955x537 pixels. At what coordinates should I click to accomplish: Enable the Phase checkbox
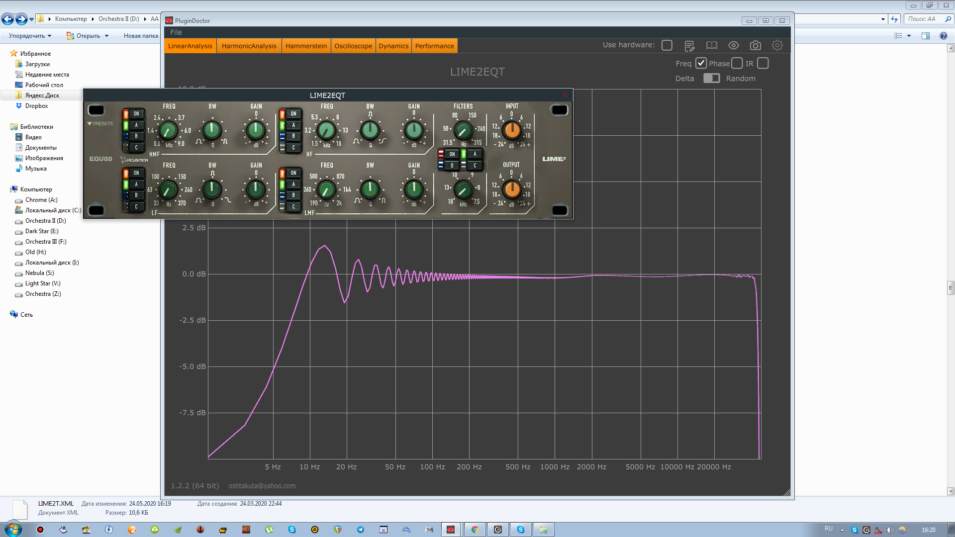click(x=737, y=63)
